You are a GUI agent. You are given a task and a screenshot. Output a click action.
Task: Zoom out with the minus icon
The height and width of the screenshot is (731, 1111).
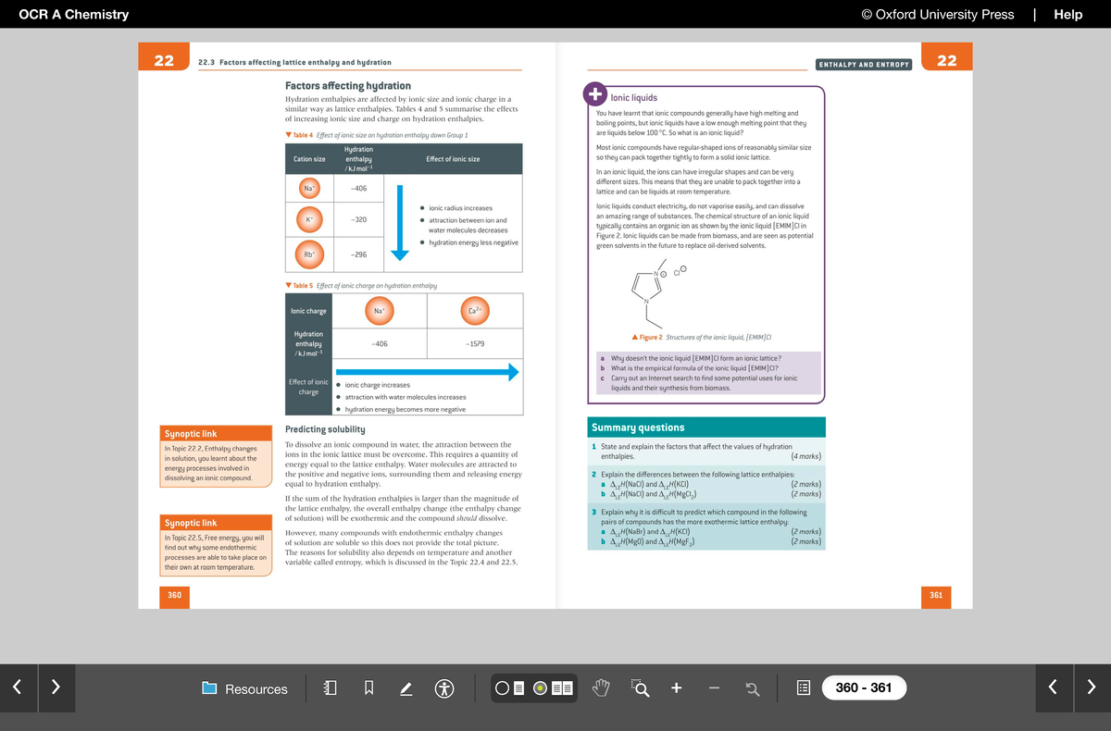point(714,688)
